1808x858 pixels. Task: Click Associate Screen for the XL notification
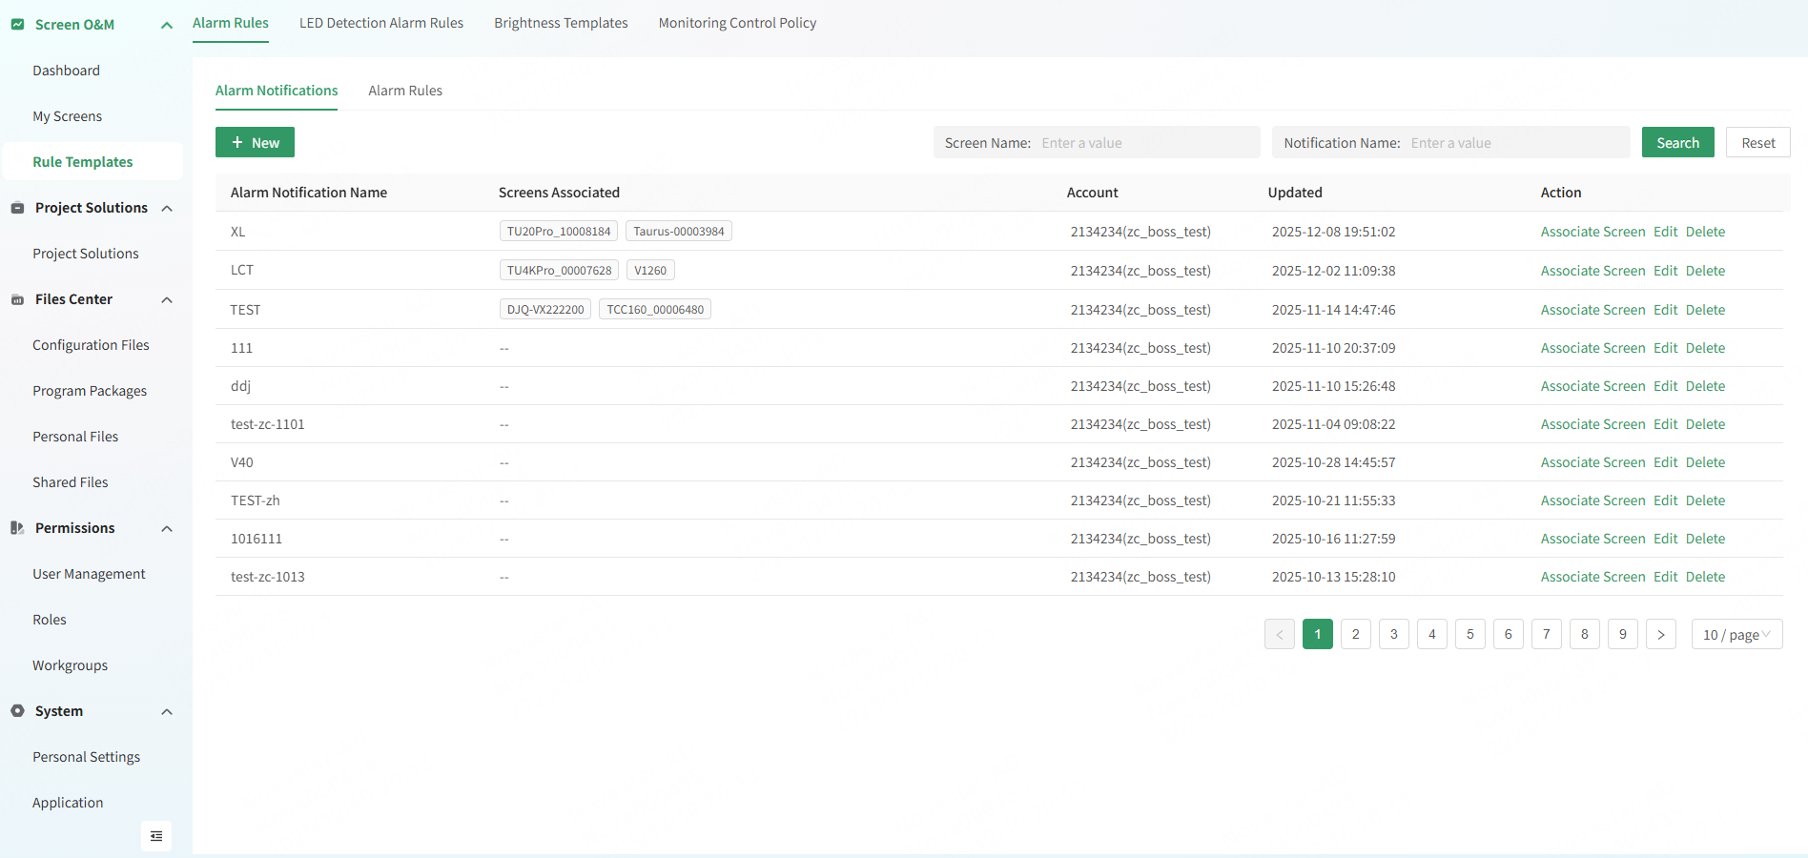pyautogui.click(x=1592, y=232)
